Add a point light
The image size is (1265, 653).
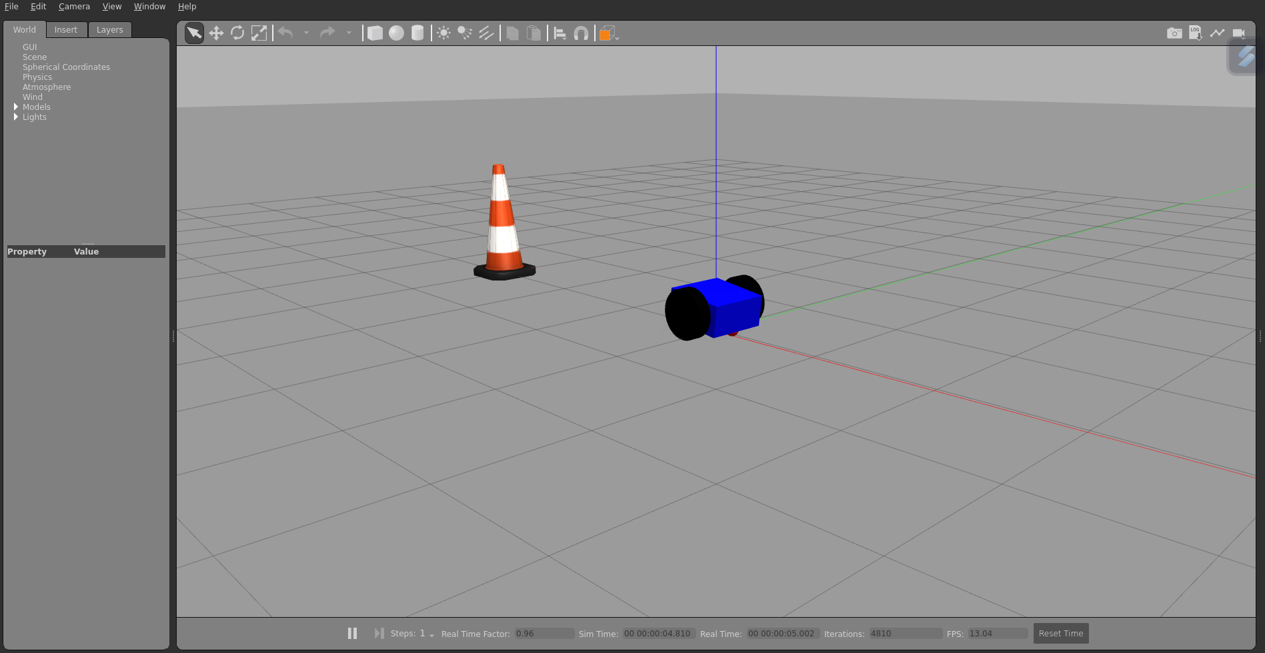tap(443, 33)
